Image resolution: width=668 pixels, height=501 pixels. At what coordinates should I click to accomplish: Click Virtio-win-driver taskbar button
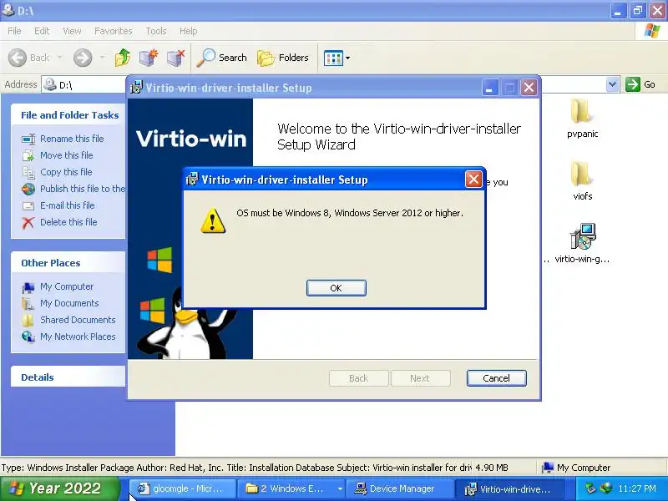(509, 489)
